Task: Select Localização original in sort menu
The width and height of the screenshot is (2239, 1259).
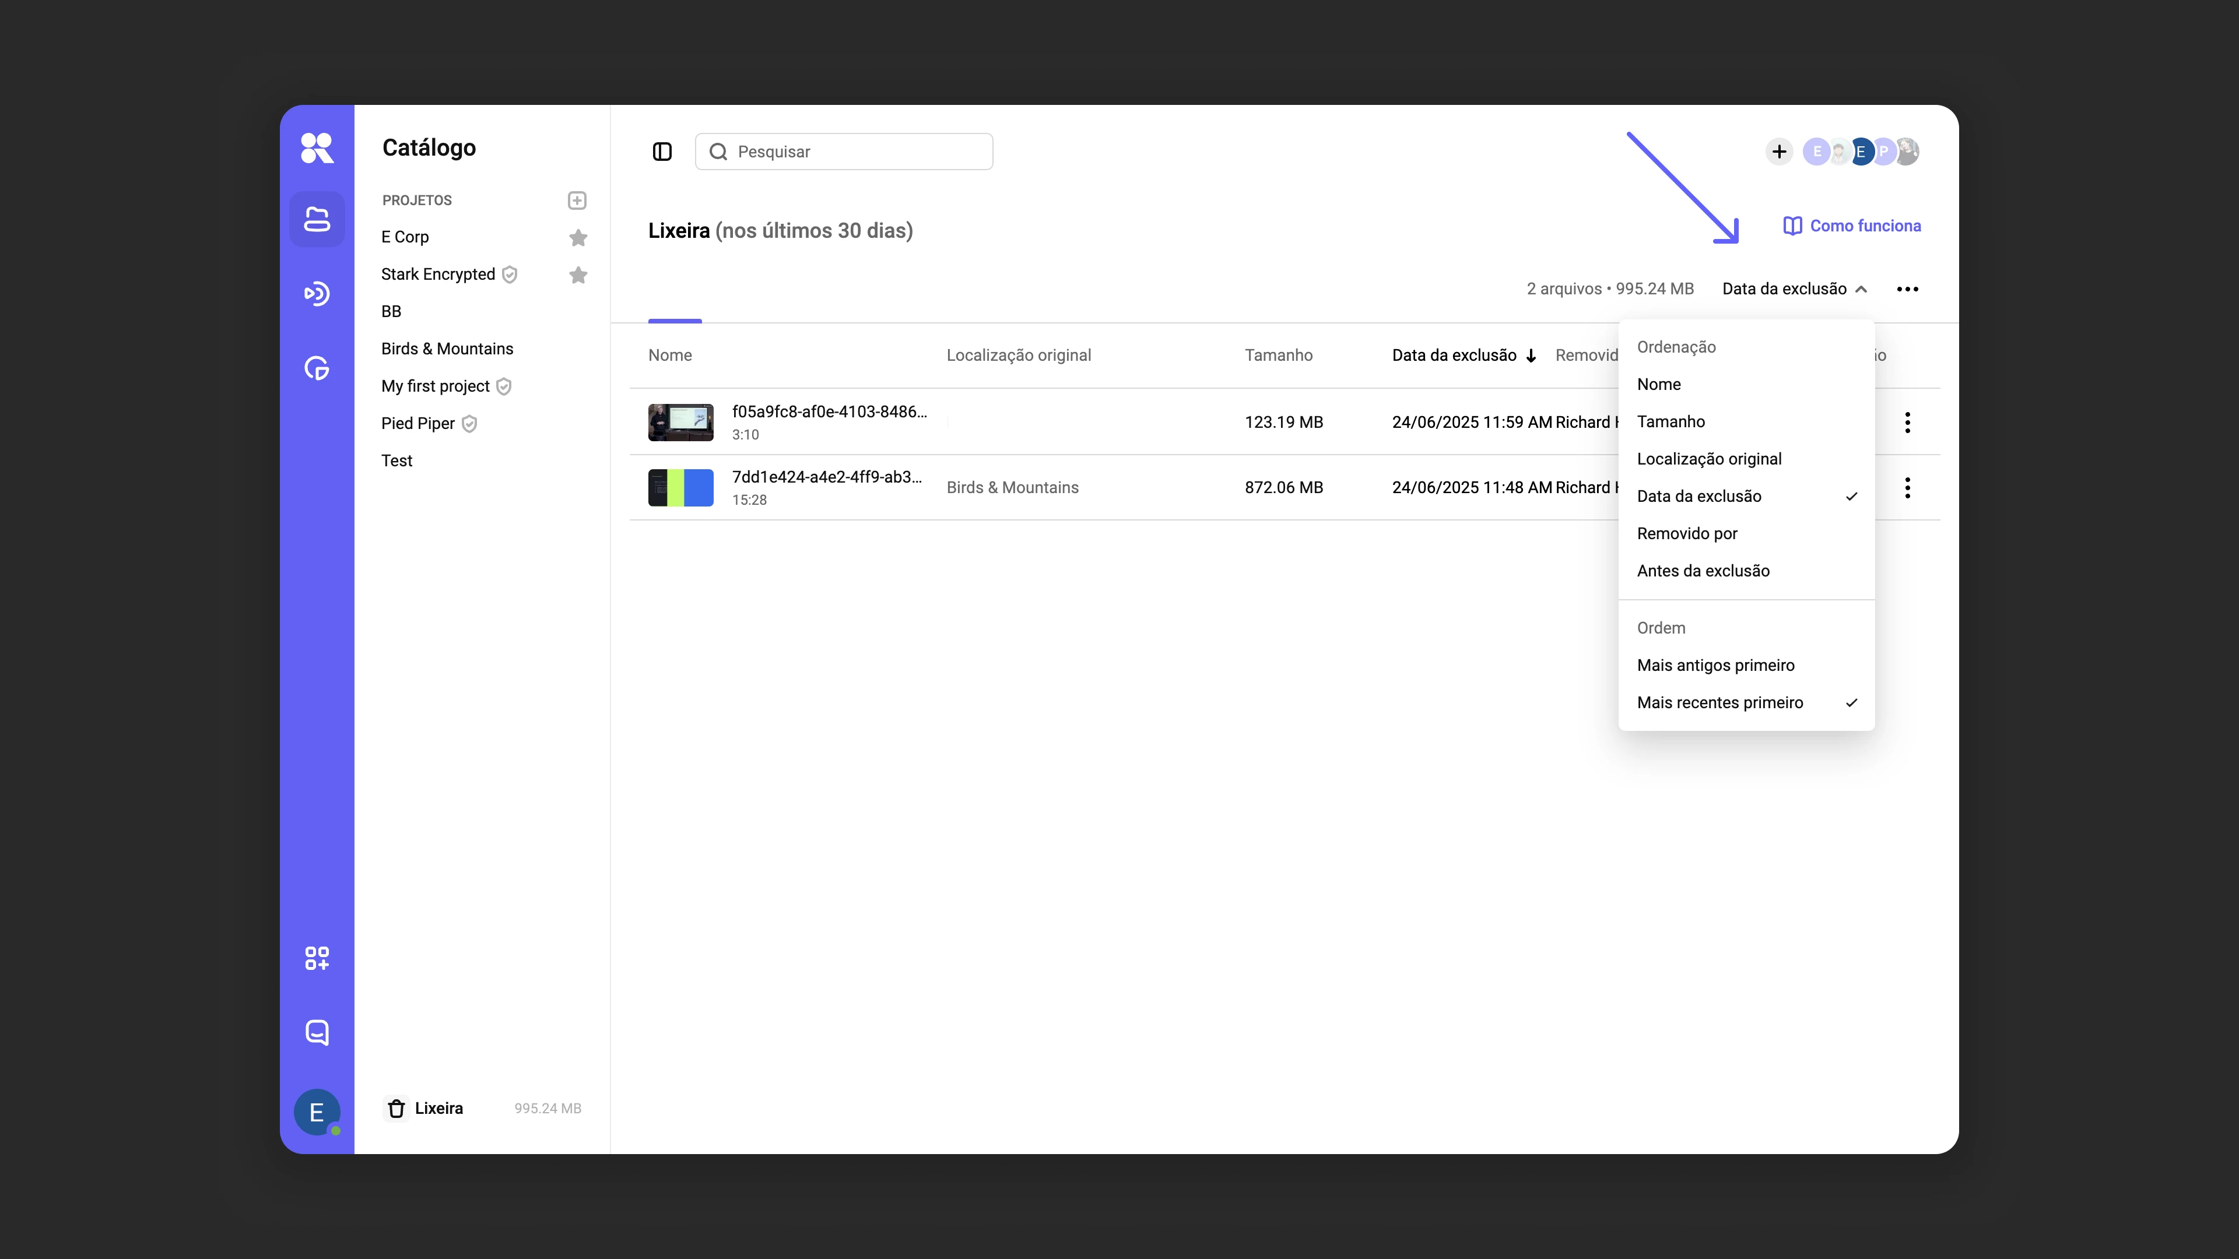Action: tap(1746, 460)
